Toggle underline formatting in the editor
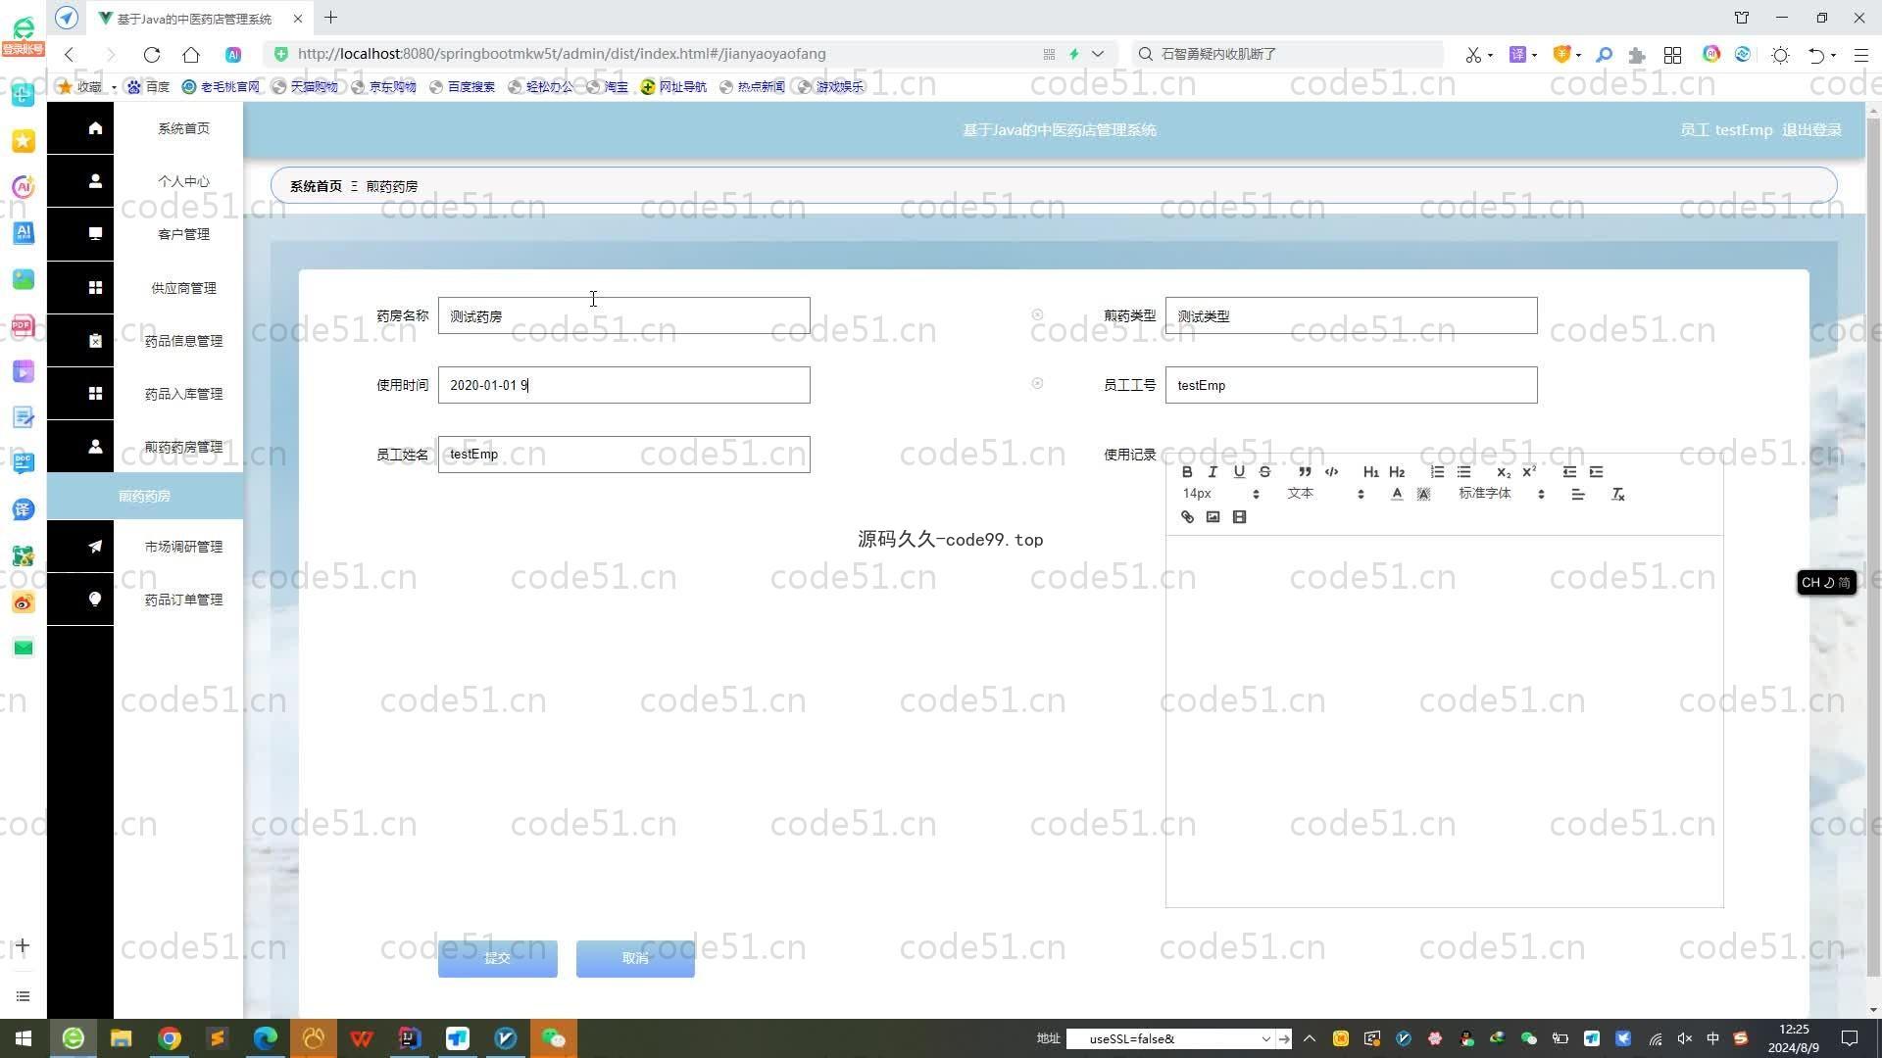The height and width of the screenshot is (1058, 1882). coord(1239,472)
